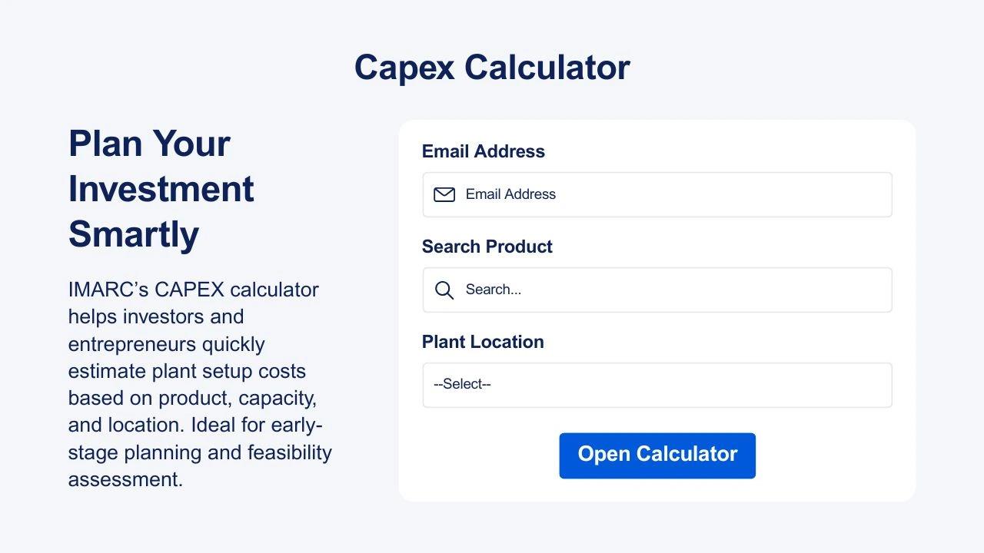Click the magnifying glass search icon
984x553 pixels.
tap(444, 290)
